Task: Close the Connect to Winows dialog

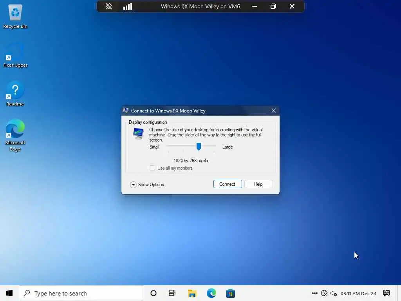Action: (x=274, y=111)
